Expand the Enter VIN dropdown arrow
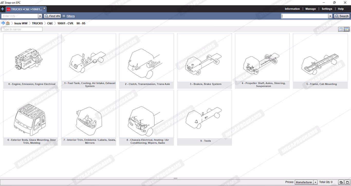 (x=40, y=16)
